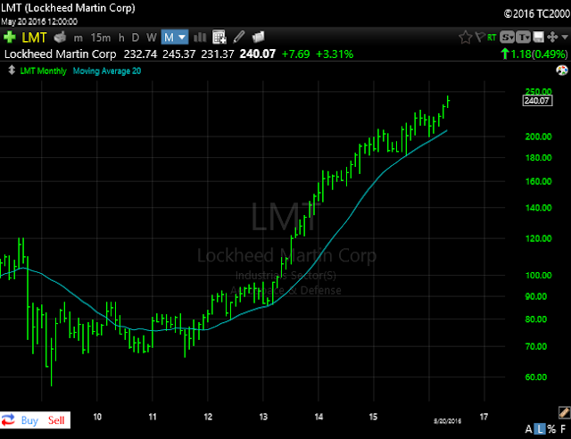Screen dimensions: 571x439
Task: Click the company name Lockheed Martin Corp
Action: pyautogui.click(x=60, y=54)
